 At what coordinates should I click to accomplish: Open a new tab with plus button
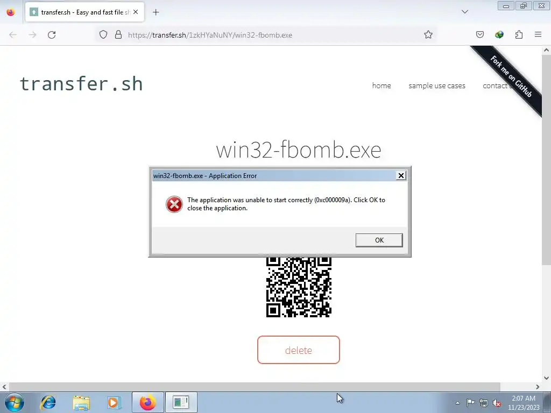pos(156,12)
